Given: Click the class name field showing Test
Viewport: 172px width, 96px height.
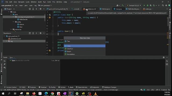Looking at the screenshot, I should [x=85, y=41].
